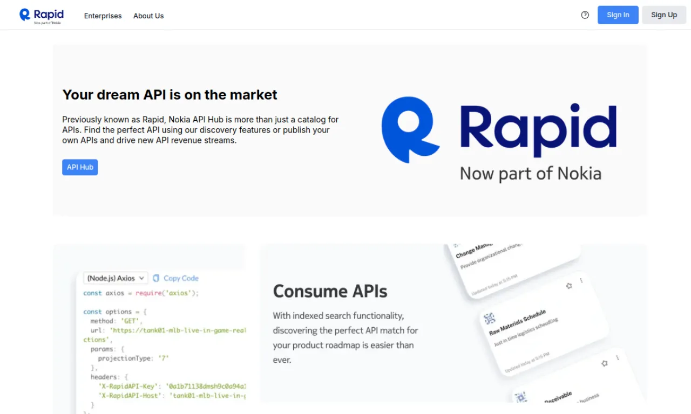Screen dimensions: 691x414
Task: Star the Raw Materials Schedule card
Action: 569,286
